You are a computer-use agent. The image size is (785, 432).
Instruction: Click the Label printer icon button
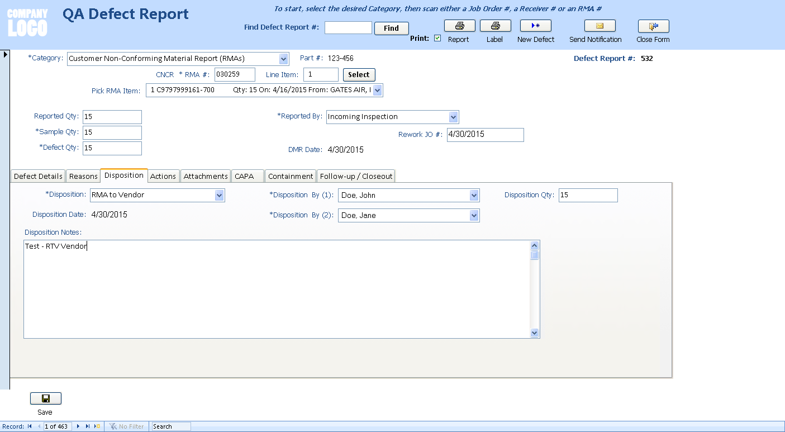(x=495, y=26)
